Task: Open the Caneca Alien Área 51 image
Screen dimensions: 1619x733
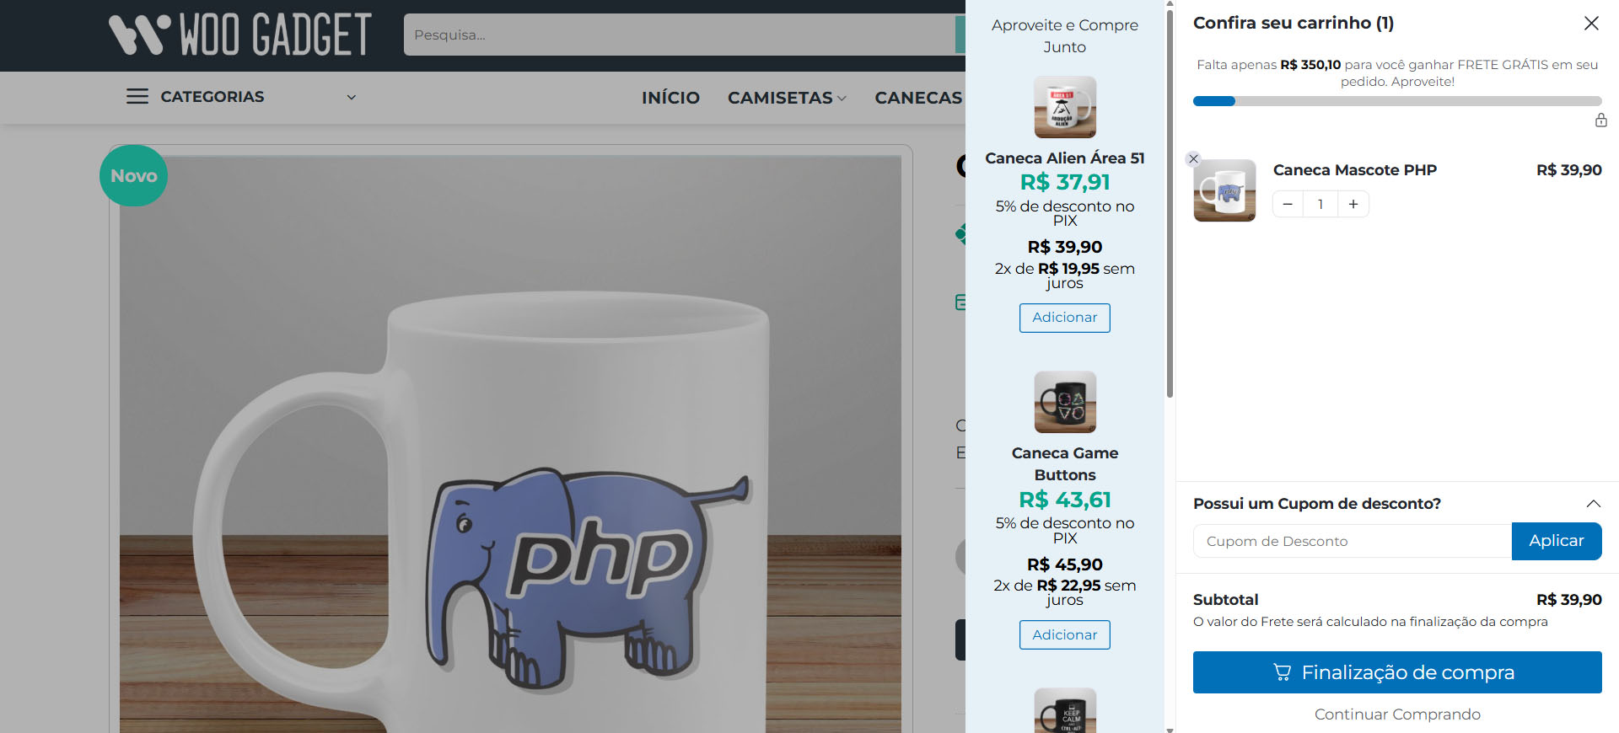Action: coord(1065,107)
